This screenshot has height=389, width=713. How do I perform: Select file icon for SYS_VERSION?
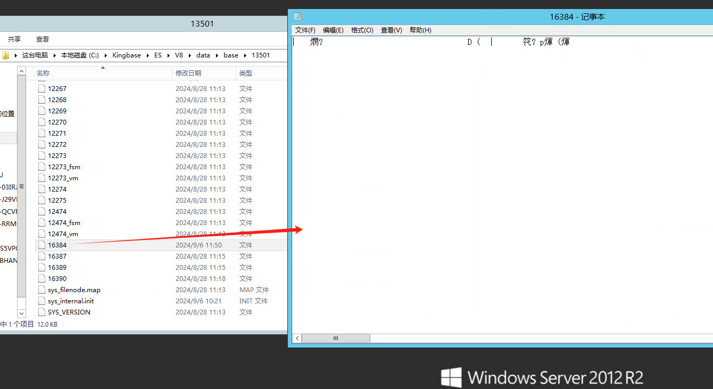42,312
